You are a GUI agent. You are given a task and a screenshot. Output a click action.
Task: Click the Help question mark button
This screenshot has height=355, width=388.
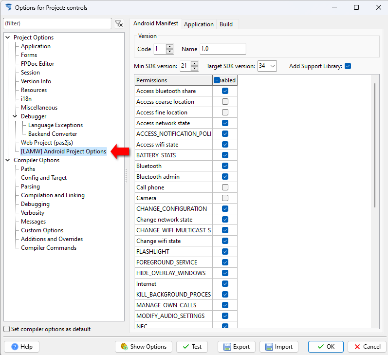[22, 347]
